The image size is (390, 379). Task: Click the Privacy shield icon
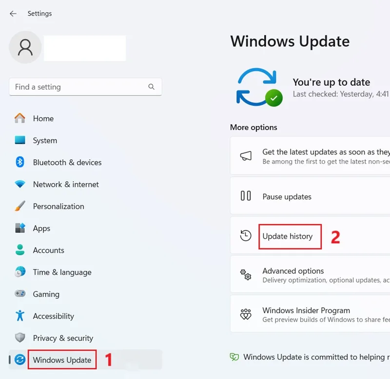[20, 338]
